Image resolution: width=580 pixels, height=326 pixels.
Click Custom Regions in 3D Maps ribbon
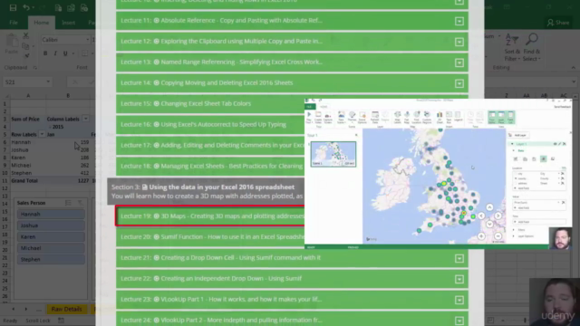click(427, 117)
